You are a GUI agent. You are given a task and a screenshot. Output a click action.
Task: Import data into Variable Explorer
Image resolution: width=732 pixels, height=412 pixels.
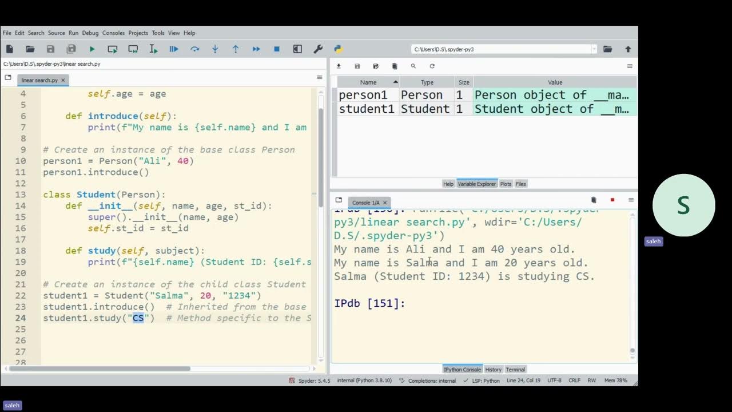339,66
